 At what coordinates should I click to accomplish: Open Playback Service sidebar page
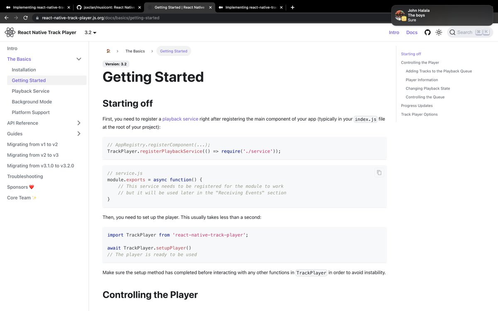coord(30,91)
